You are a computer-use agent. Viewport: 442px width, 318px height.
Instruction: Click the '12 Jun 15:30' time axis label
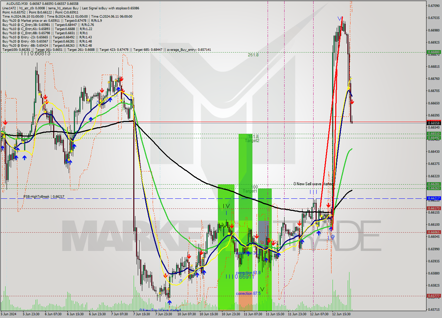click(341, 314)
